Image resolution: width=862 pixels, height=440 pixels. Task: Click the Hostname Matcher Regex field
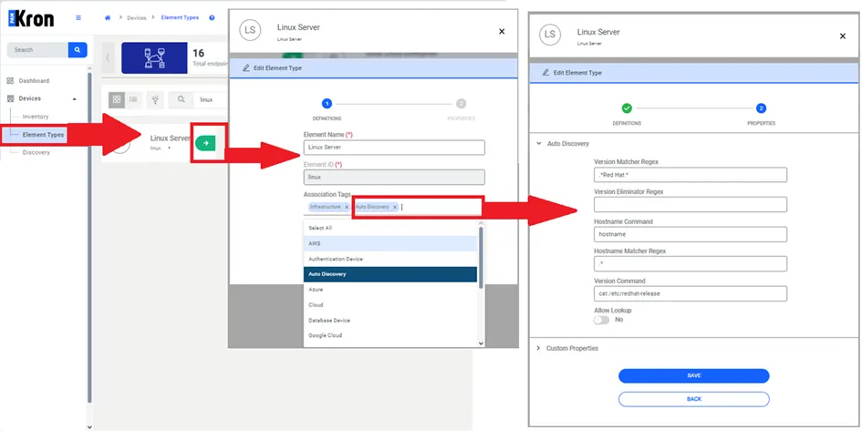[691, 263]
